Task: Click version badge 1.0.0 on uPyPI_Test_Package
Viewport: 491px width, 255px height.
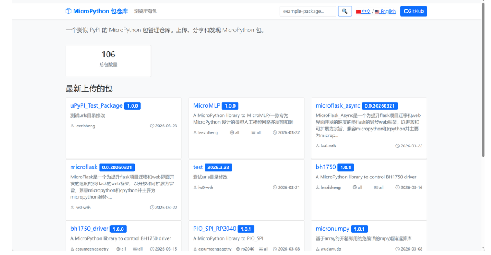Action: click(x=133, y=106)
